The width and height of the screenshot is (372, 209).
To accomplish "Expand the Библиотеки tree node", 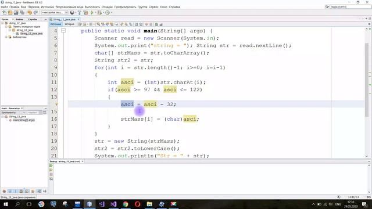I will pyautogui.click(x=6, y=37).
